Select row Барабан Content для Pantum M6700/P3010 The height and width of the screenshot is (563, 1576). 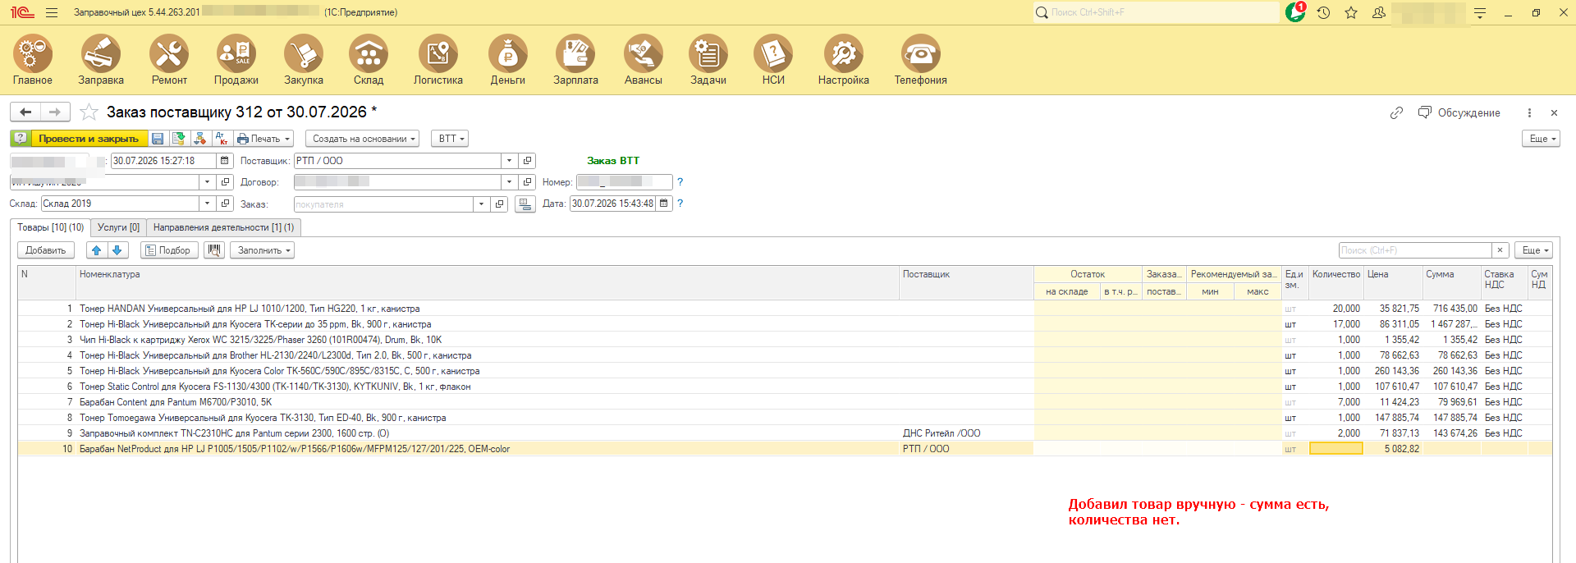[784, 402]
